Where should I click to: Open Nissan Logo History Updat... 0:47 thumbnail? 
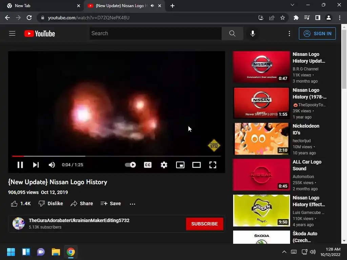(x=261, y=67)
